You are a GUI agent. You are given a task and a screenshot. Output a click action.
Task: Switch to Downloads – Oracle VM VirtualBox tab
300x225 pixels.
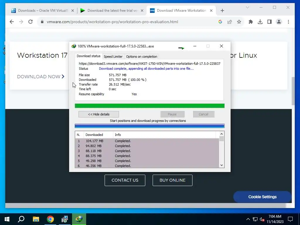pyautogui.click(x=42, y=11)
